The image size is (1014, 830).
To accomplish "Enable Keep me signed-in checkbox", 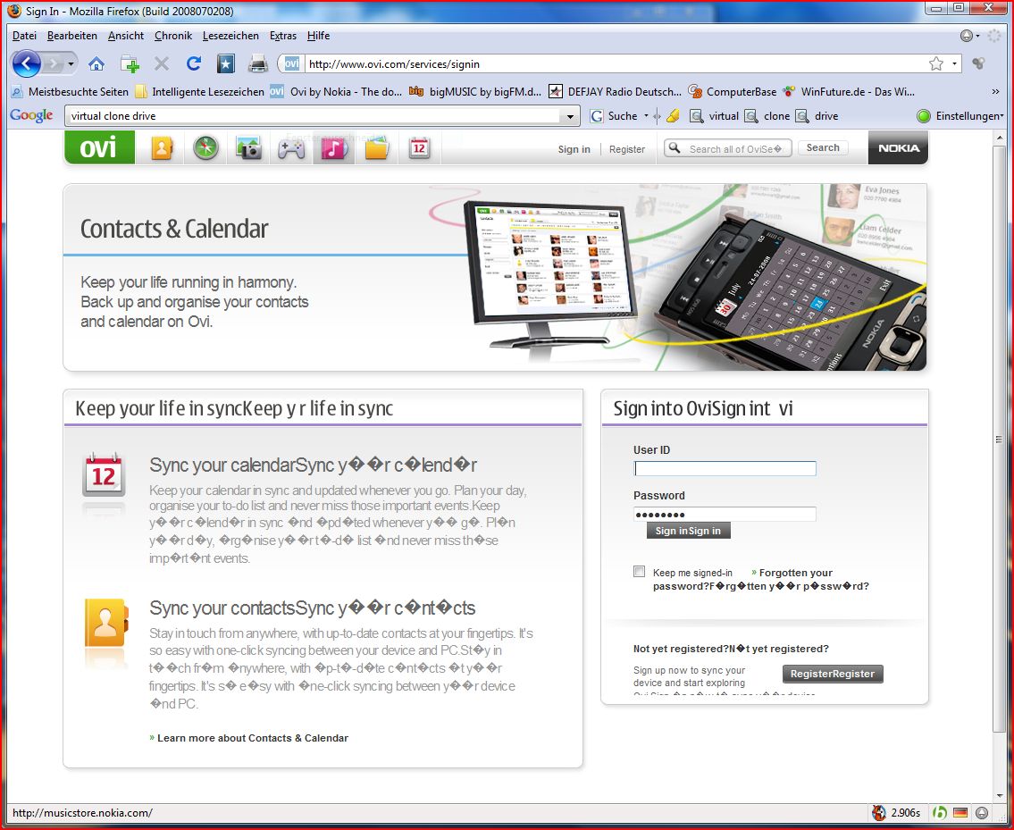I will tap(640, 572).
